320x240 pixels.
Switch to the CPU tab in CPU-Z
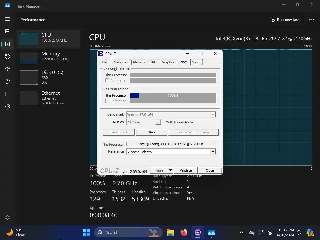105,62
